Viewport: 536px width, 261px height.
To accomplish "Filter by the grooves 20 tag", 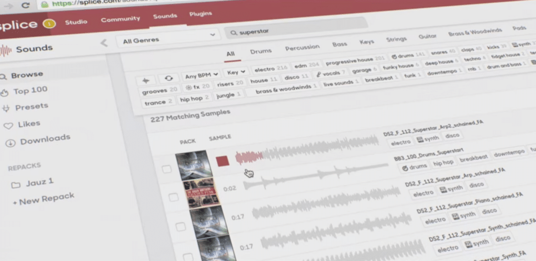I will pos(160,91).
